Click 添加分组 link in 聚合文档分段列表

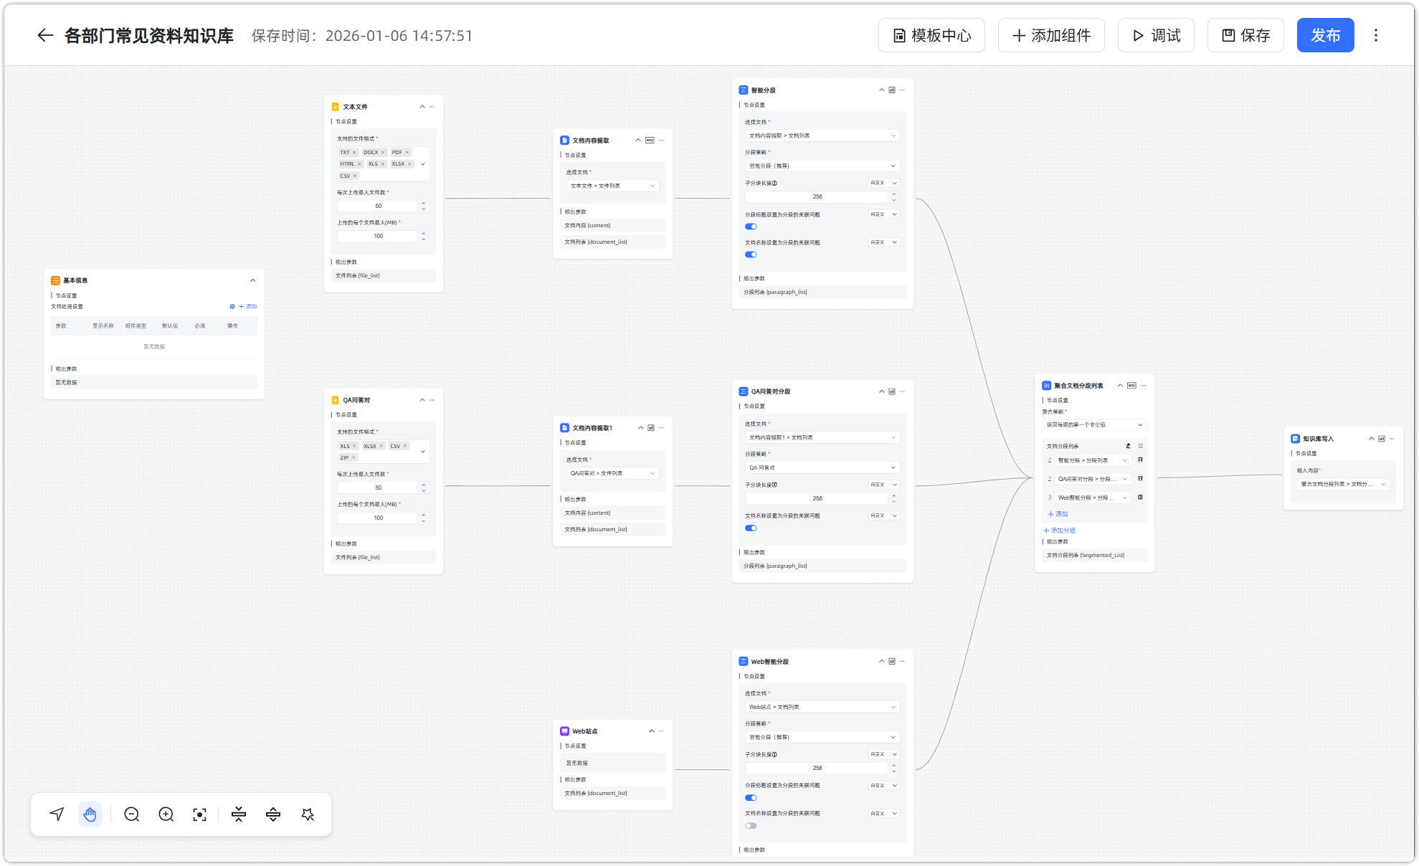[1059, 530]
